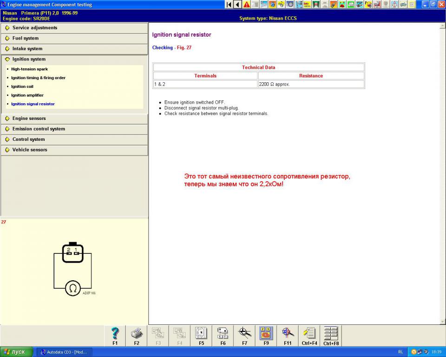Click the F11 zoom inspect icon
446x357 pixels.
coord(288,336)
